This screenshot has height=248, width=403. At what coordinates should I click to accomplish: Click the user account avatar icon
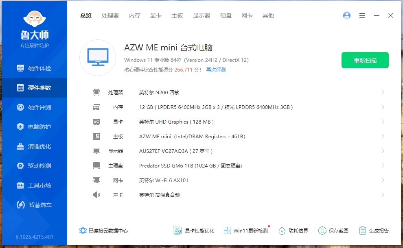point(347,15)
